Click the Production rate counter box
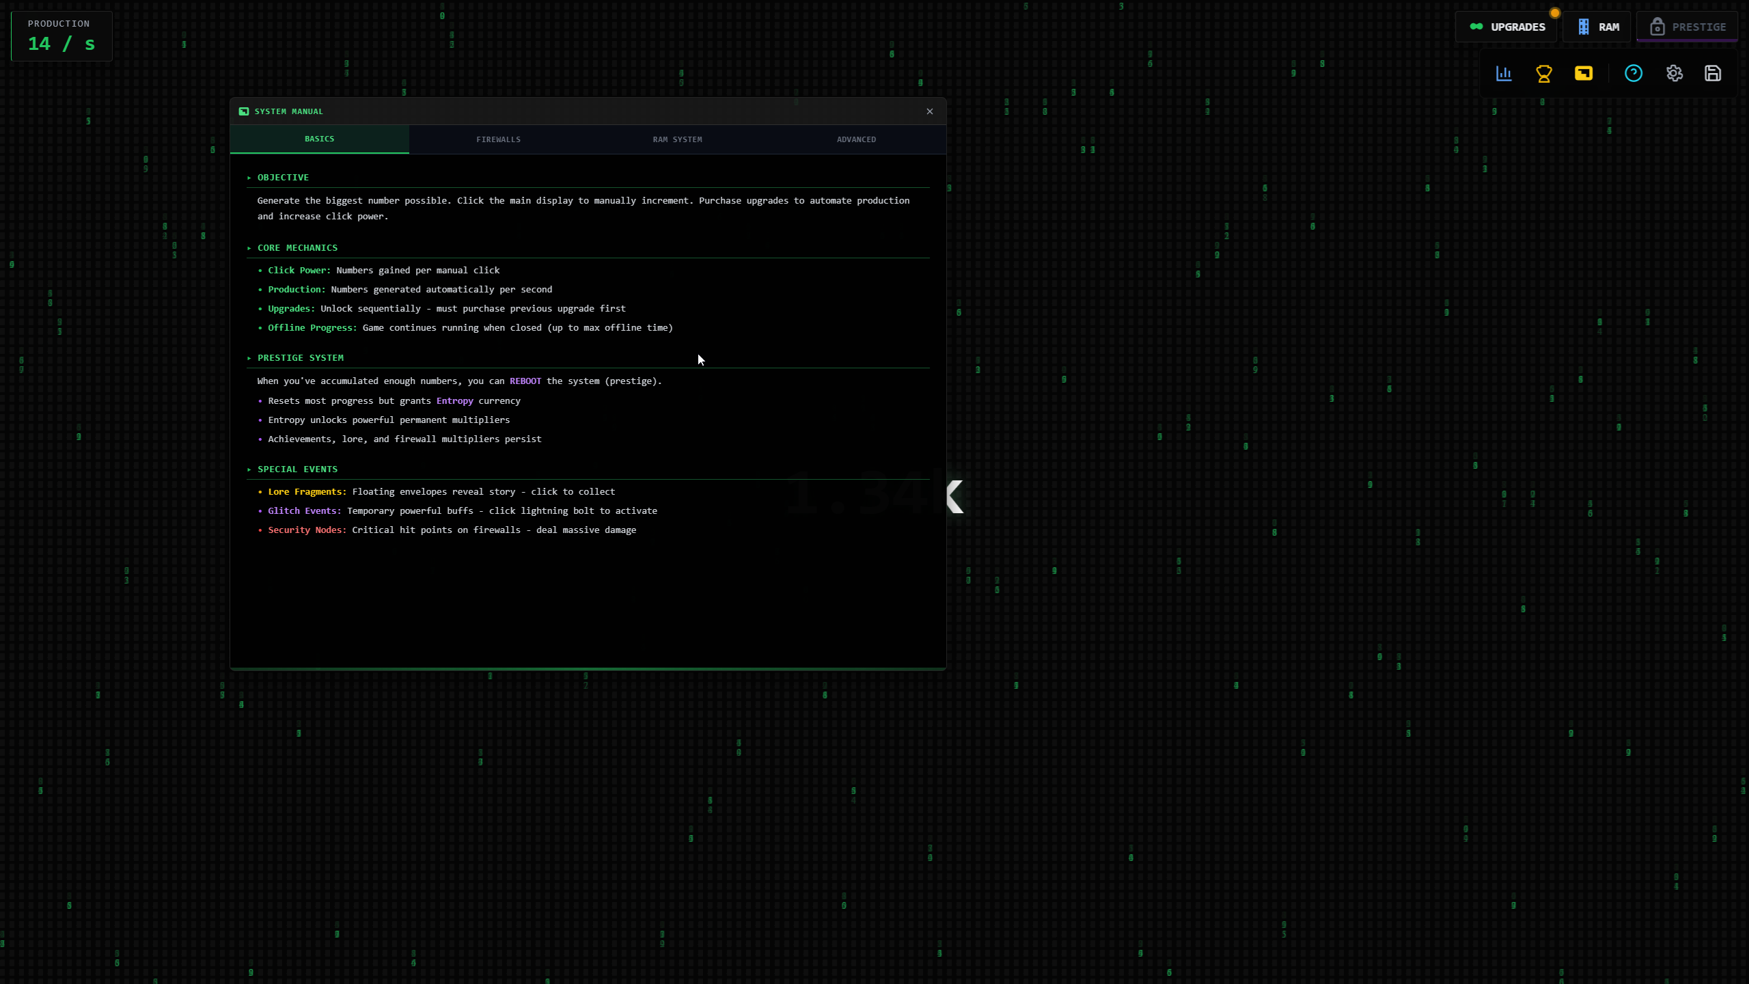Screen dimensions: 1749x984 [61, 36]
